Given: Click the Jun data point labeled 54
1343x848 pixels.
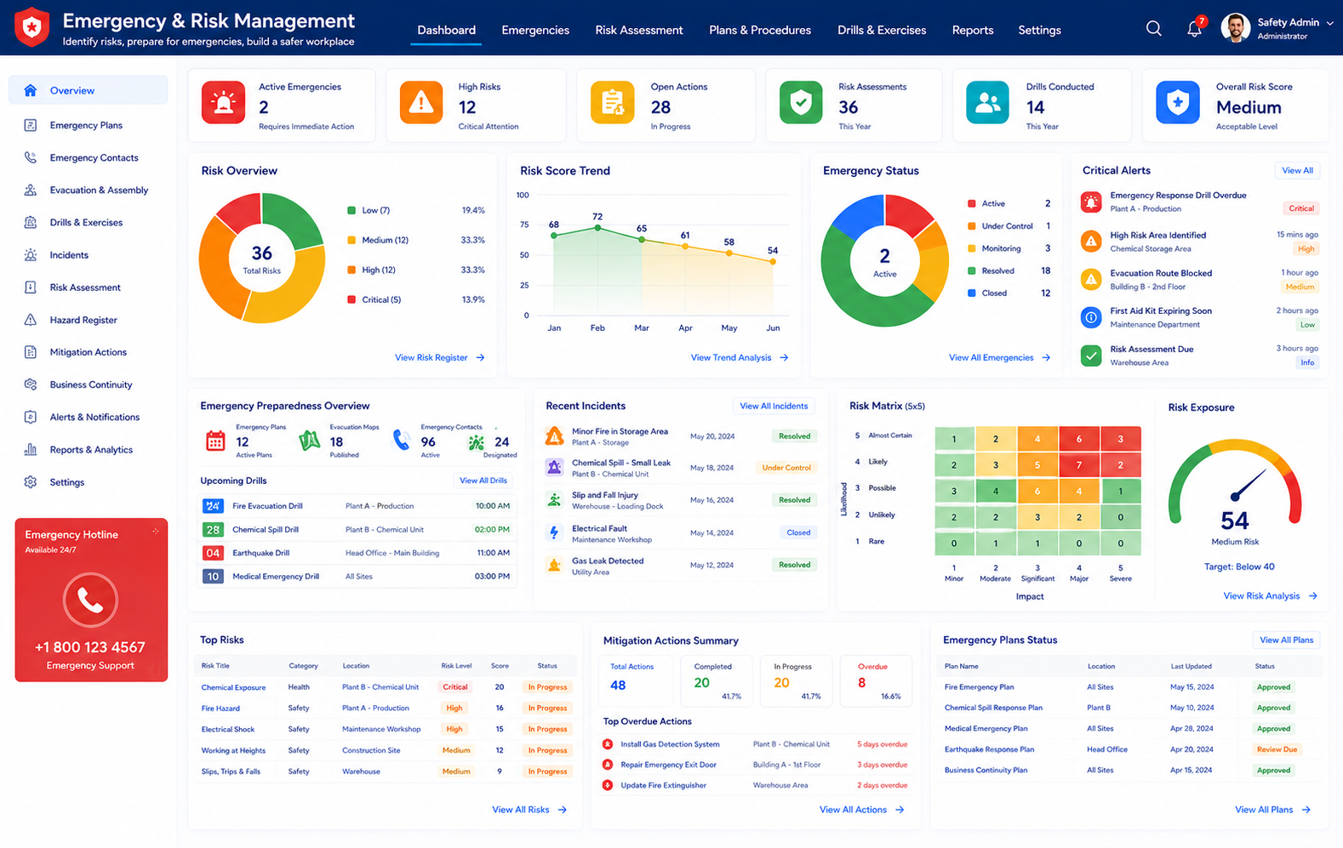Looking at the screenshot, I should tap(773, 262).
